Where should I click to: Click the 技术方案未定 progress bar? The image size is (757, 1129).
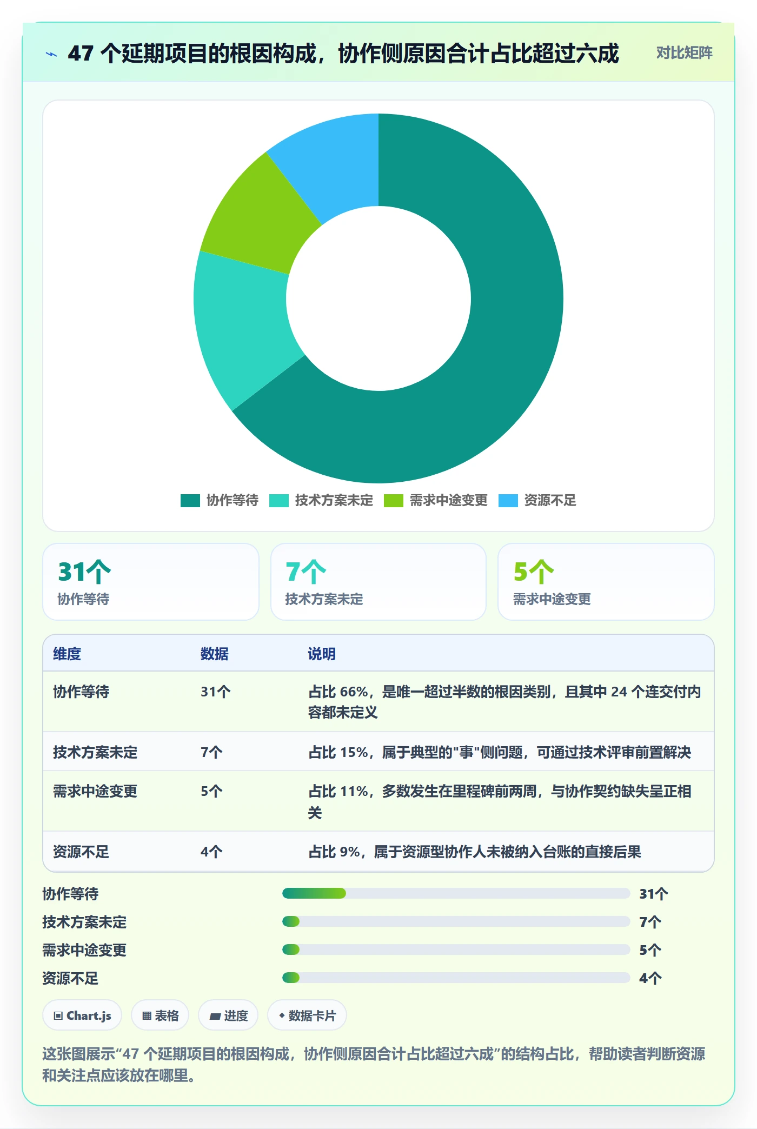click(x=456, y=921)
